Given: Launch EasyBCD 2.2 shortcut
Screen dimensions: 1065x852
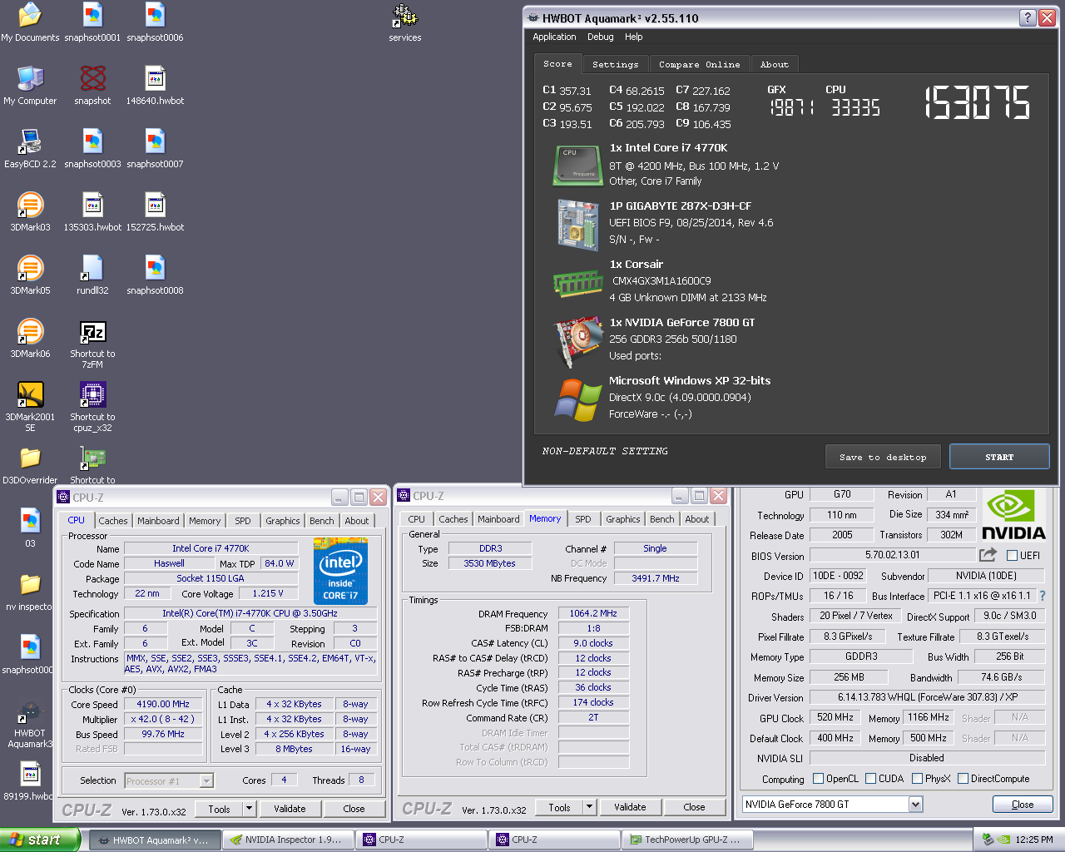Looking at the screenshot, I should click(30, 149).
